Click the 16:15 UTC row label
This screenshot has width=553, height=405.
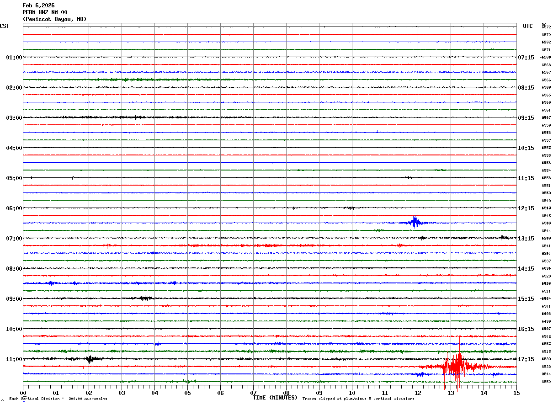[x=526, y=329]
